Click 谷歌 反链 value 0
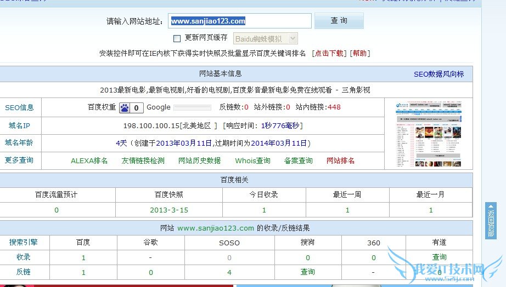 point(151,273)
